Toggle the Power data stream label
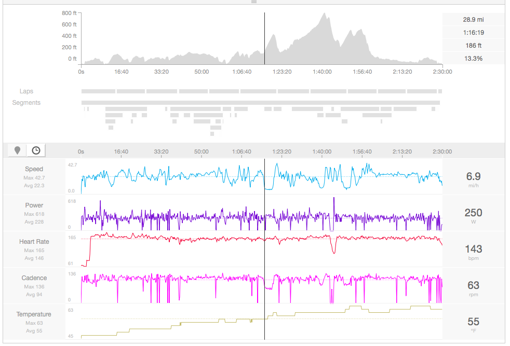This screenshot has width=510, height=346. coord(34,205)
